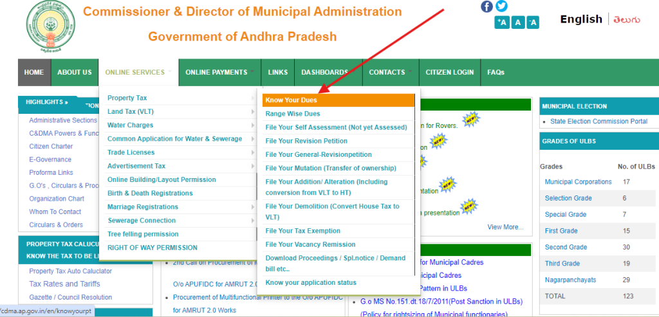
Task: Increase font size with +A button
Action: [502, 23]
